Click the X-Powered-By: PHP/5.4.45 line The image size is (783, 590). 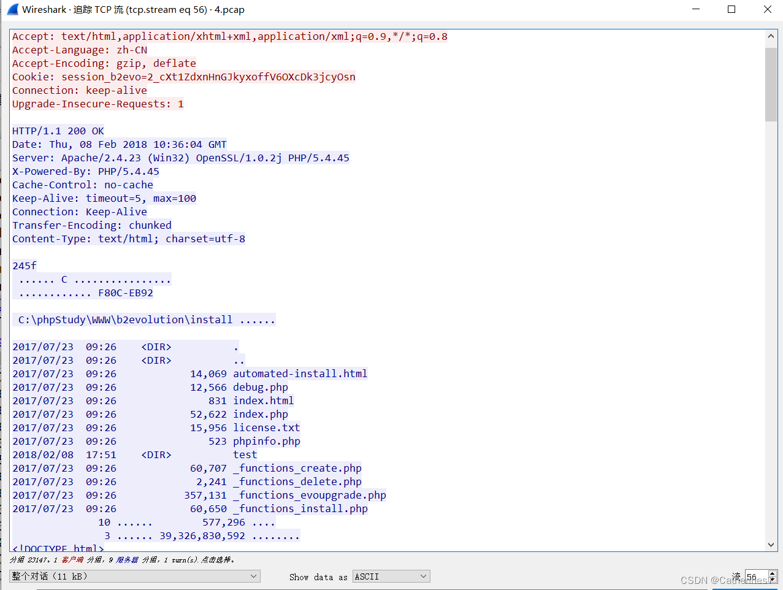click(x=86, y=171)
